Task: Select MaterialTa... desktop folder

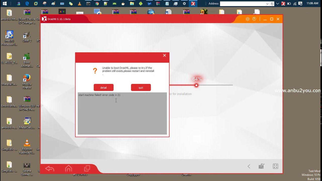Action: 9,80
